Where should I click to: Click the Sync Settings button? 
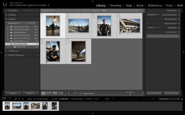(x=171, y=93)
